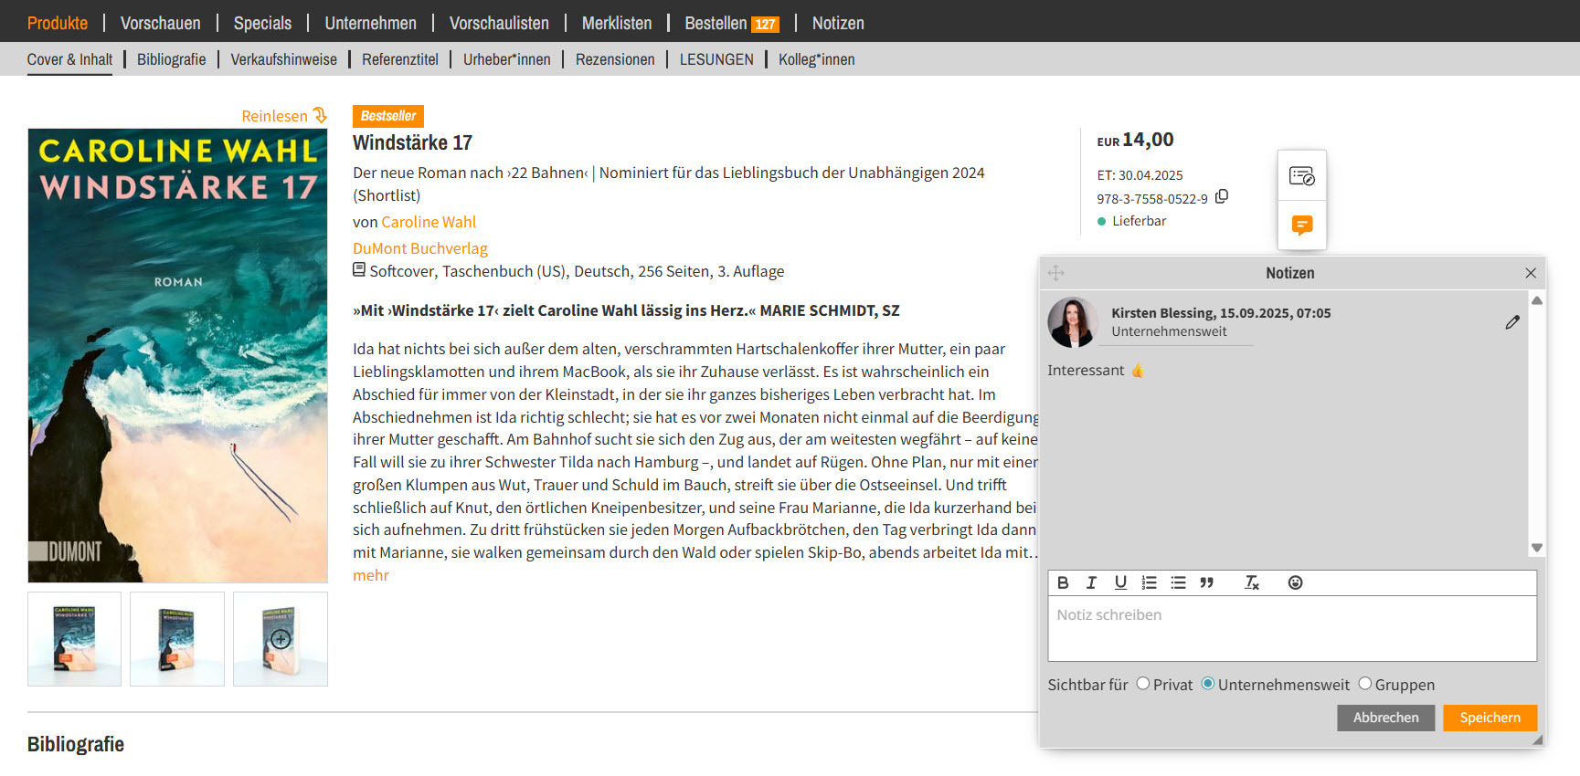Switch to the Kolleg*innen tab
The width and height of the screenshot is (1580, 776).
click(817, 59)
